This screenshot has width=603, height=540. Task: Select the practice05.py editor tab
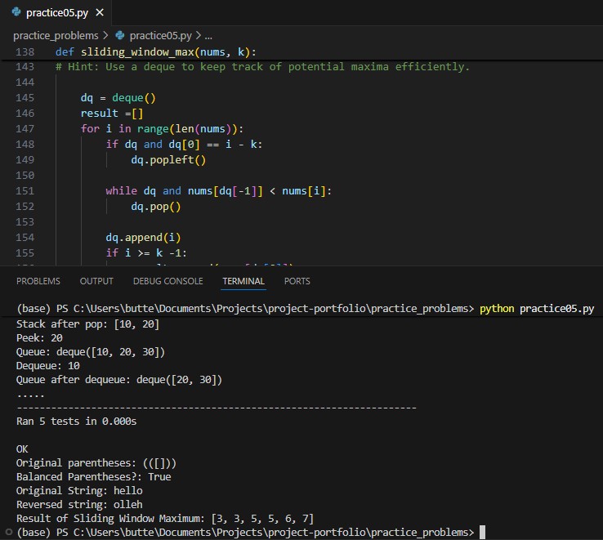56,13
